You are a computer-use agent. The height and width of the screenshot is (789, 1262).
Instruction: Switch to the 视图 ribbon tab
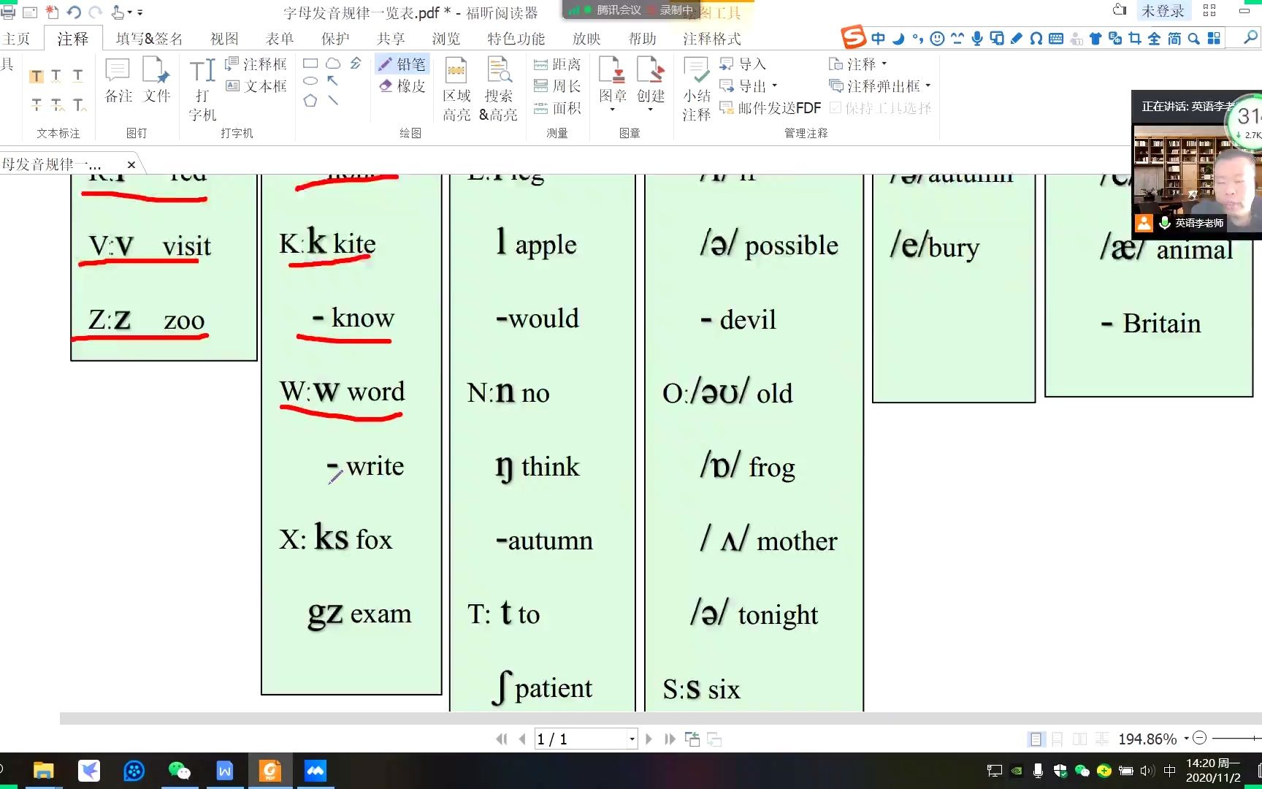point(223,38)
